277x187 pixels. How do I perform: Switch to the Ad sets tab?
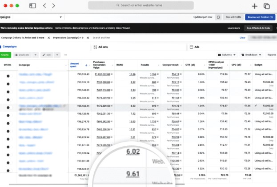click(103, 46)
